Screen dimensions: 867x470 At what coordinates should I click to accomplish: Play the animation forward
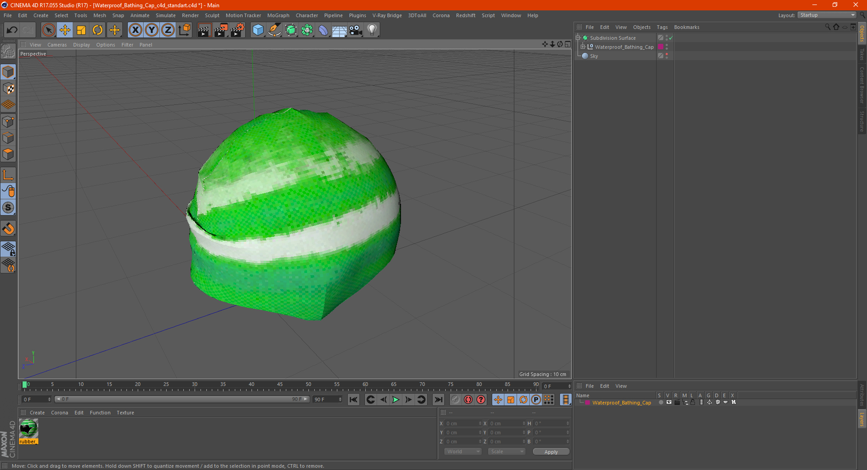396,399
